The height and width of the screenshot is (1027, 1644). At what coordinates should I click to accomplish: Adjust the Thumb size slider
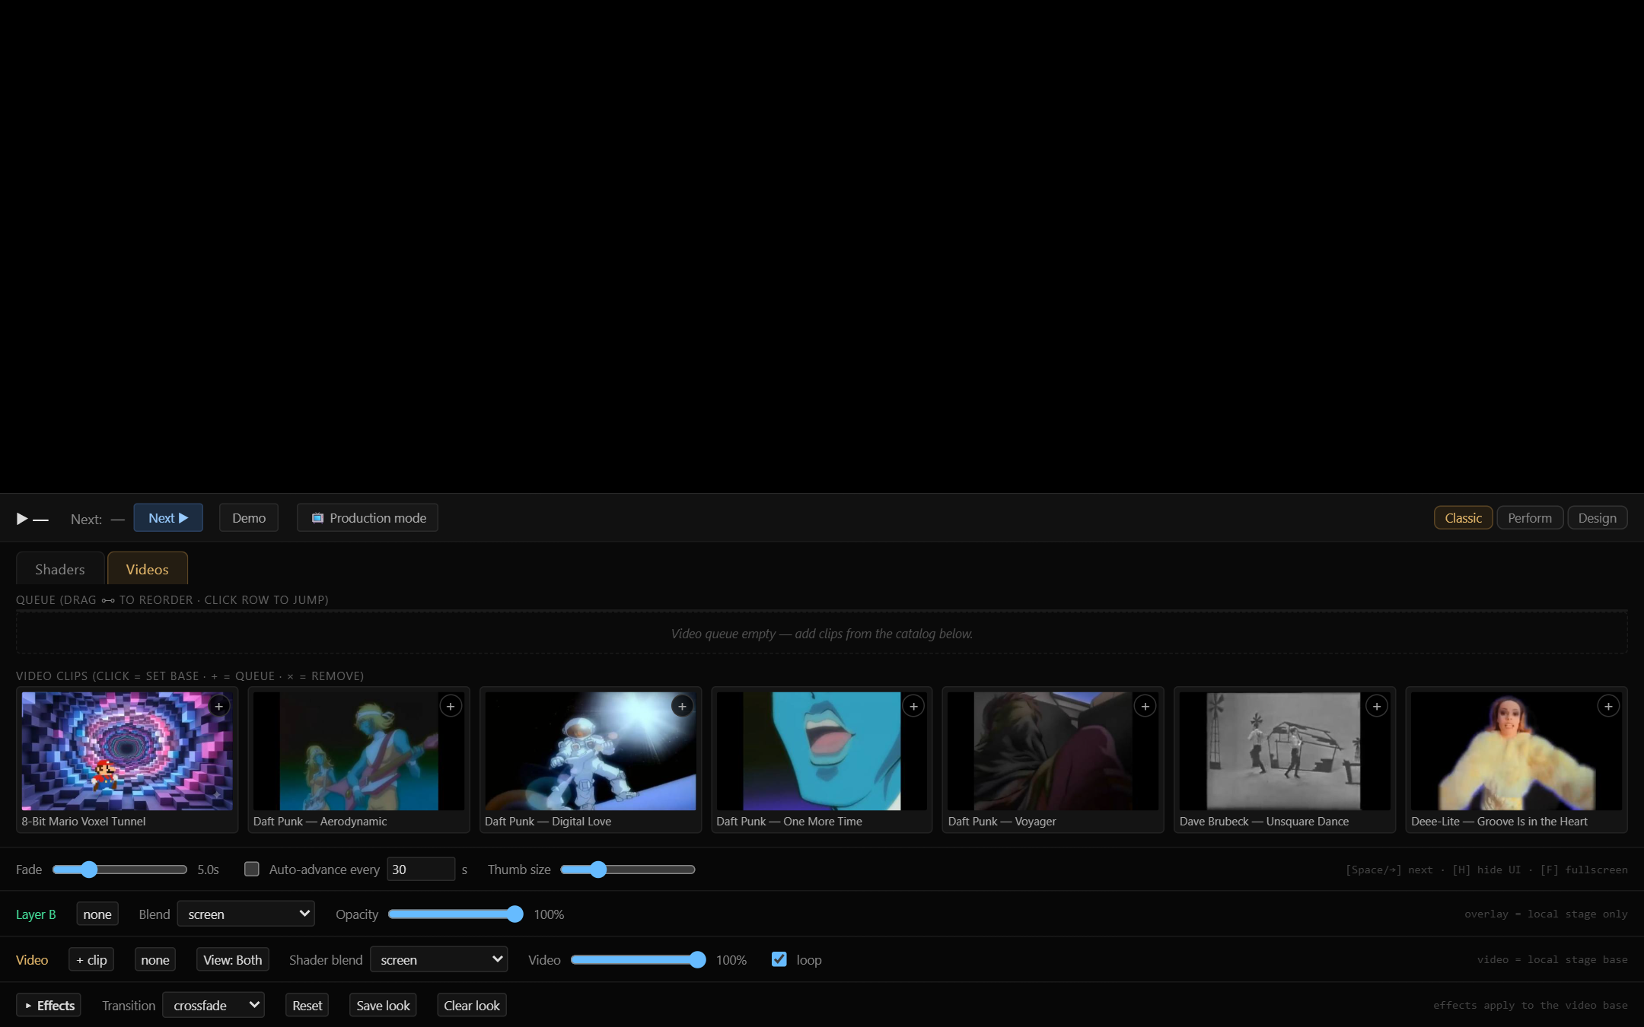[x=628, y=869]
